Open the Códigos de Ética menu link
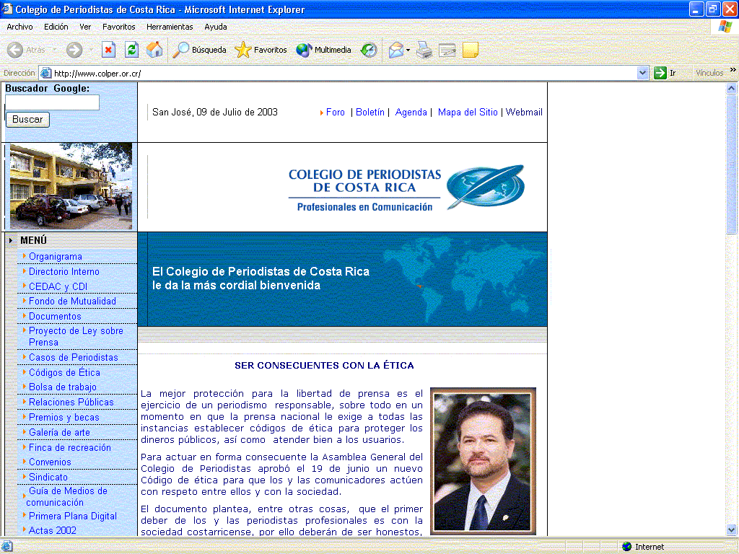 (64, 373)
